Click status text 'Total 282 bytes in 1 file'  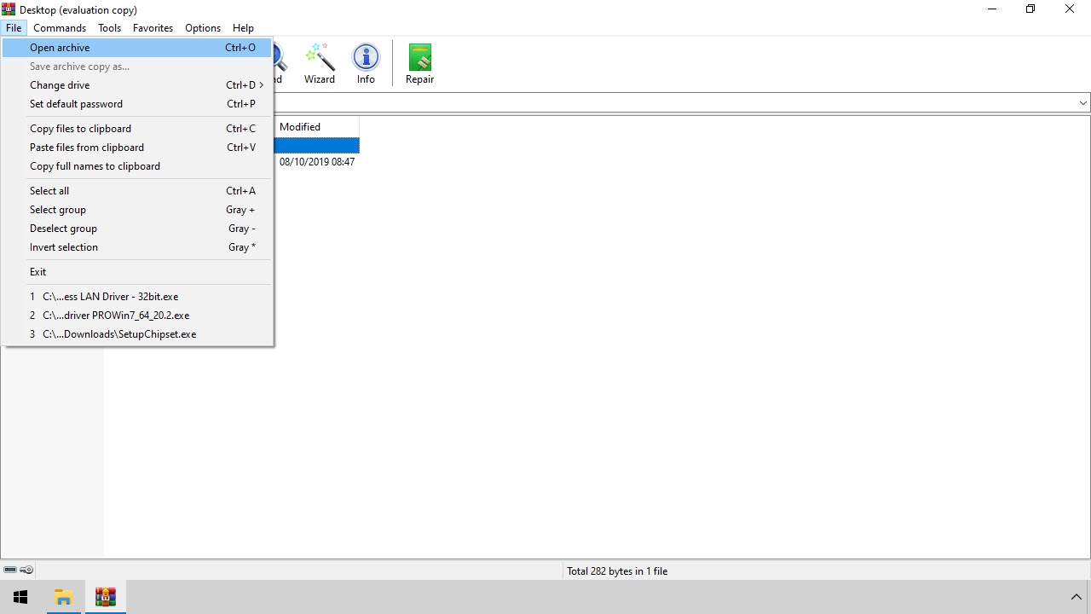coord(617,571)
